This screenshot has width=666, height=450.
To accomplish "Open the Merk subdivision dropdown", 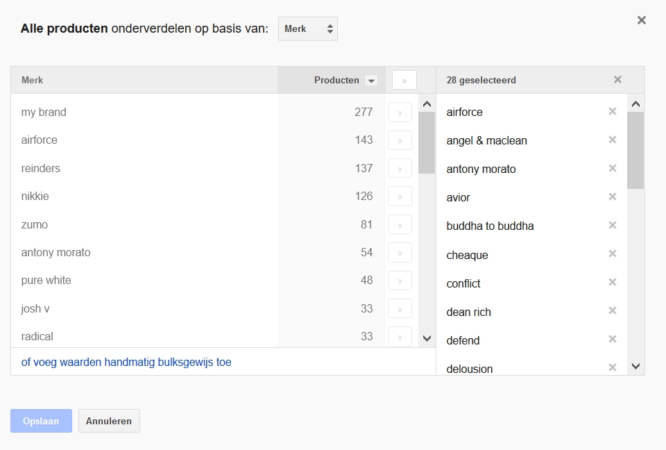I will click(x=308, y=29).
